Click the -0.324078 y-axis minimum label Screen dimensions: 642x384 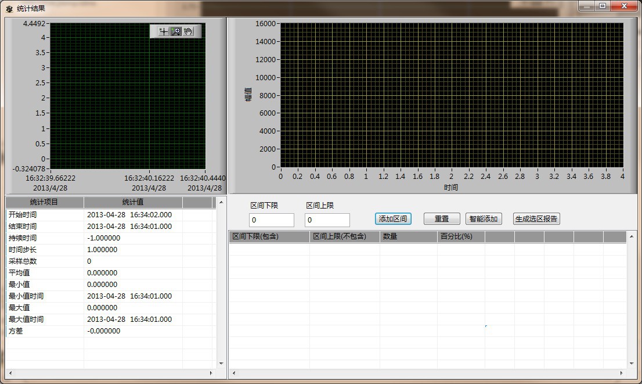point(28,169)
